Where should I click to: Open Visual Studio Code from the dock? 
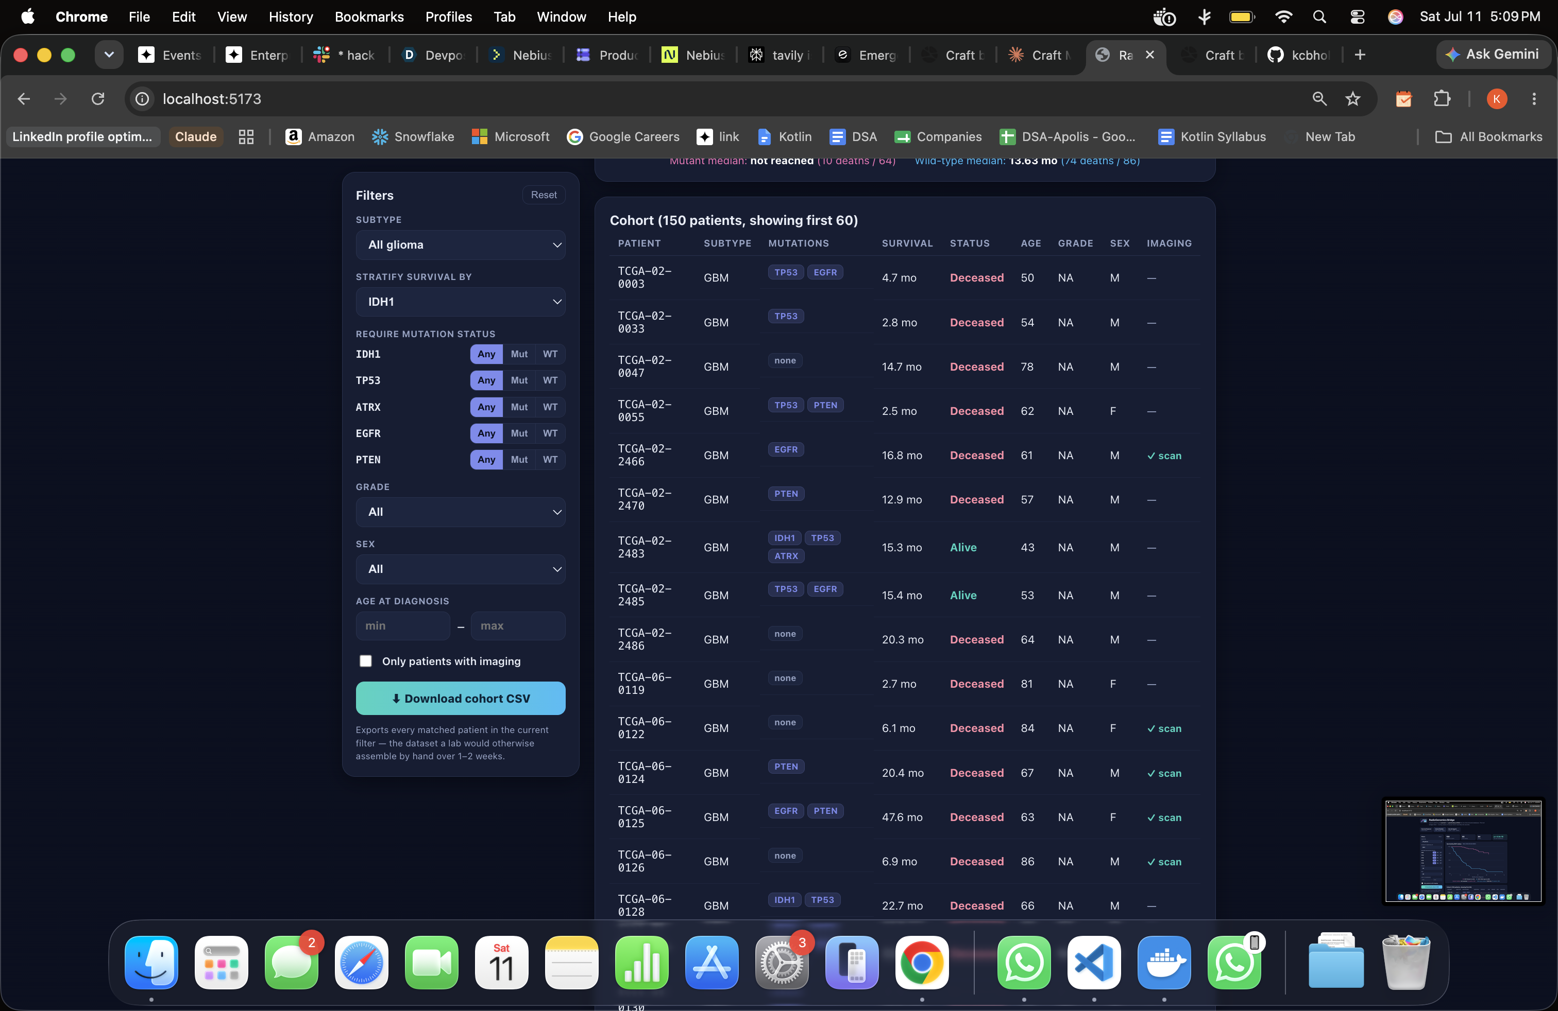(1094, 962)
